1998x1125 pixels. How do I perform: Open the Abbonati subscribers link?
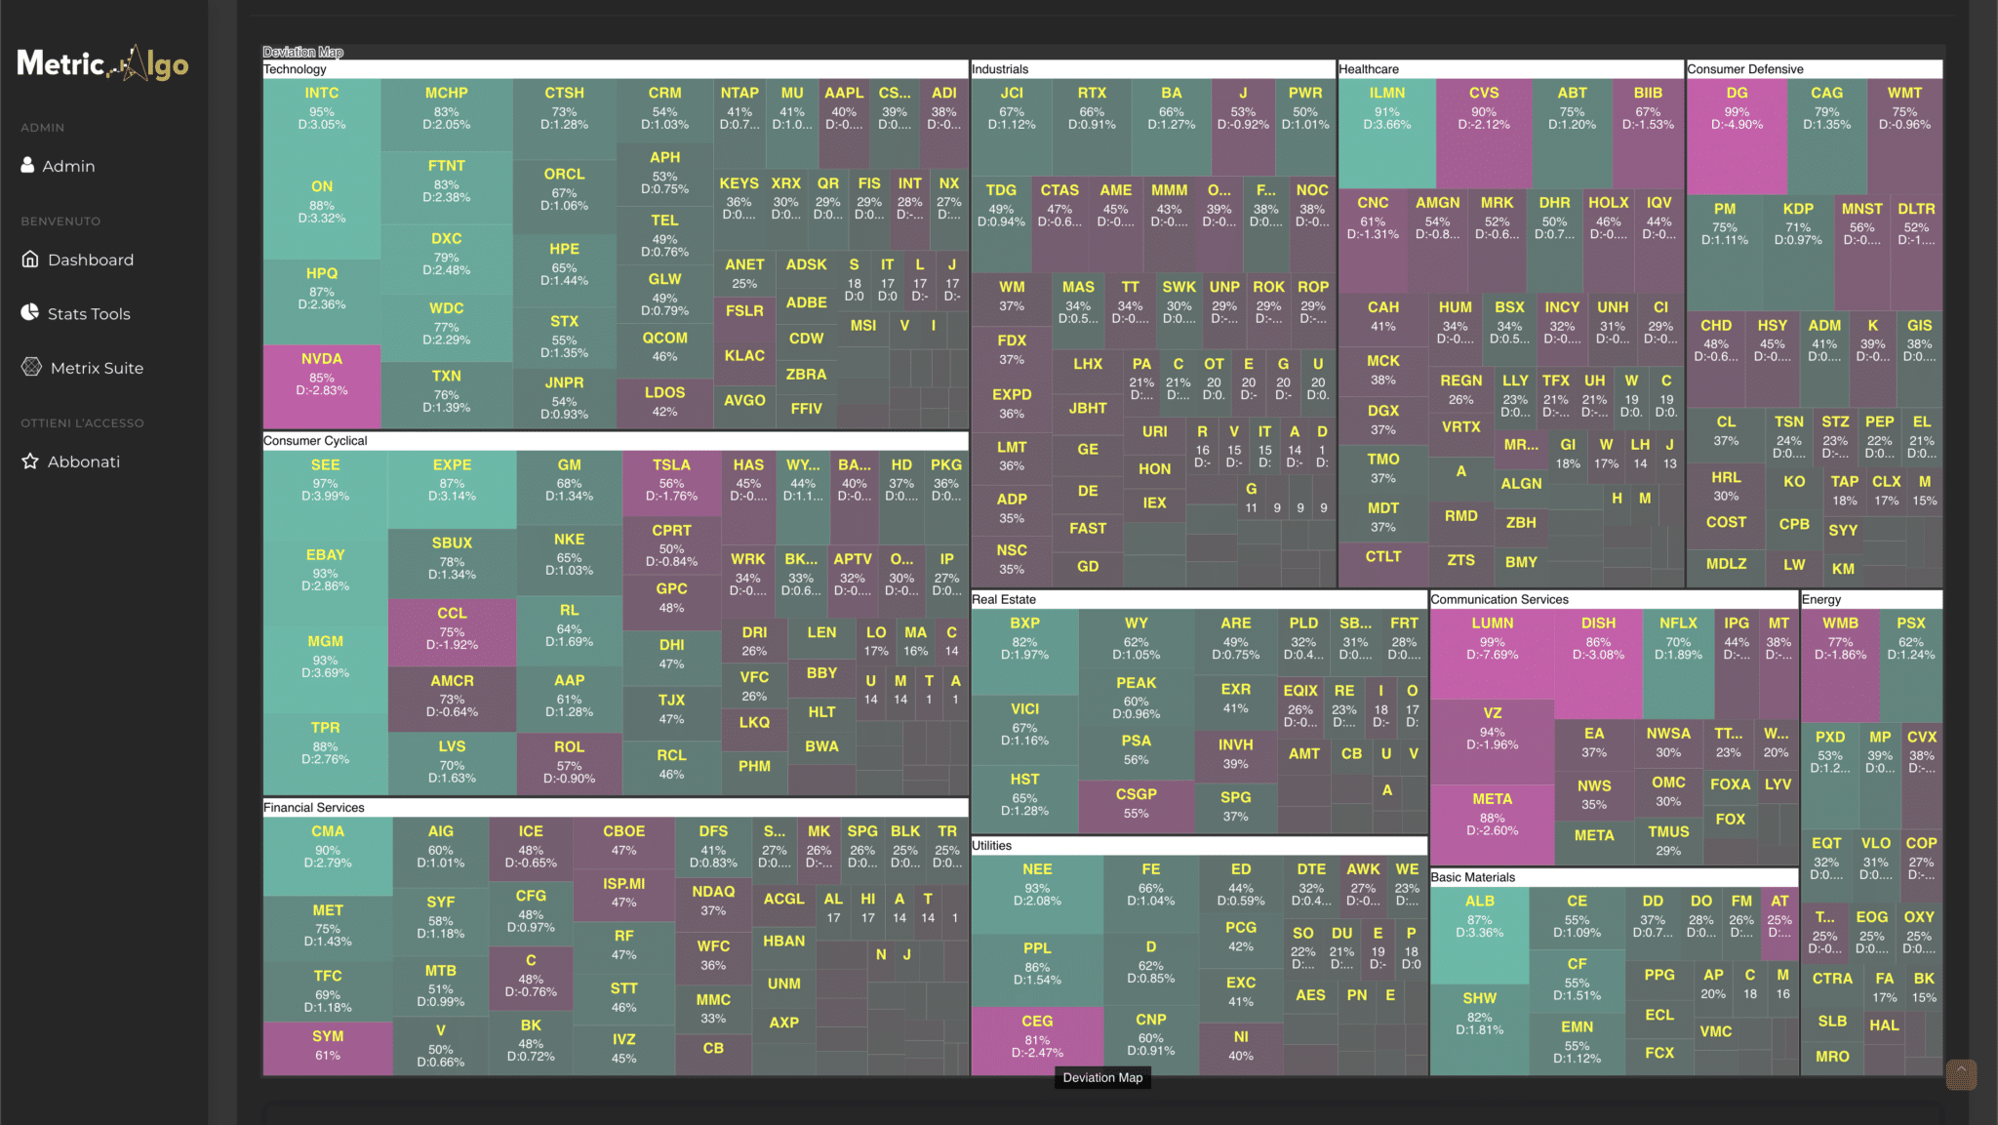click(83, 462)
